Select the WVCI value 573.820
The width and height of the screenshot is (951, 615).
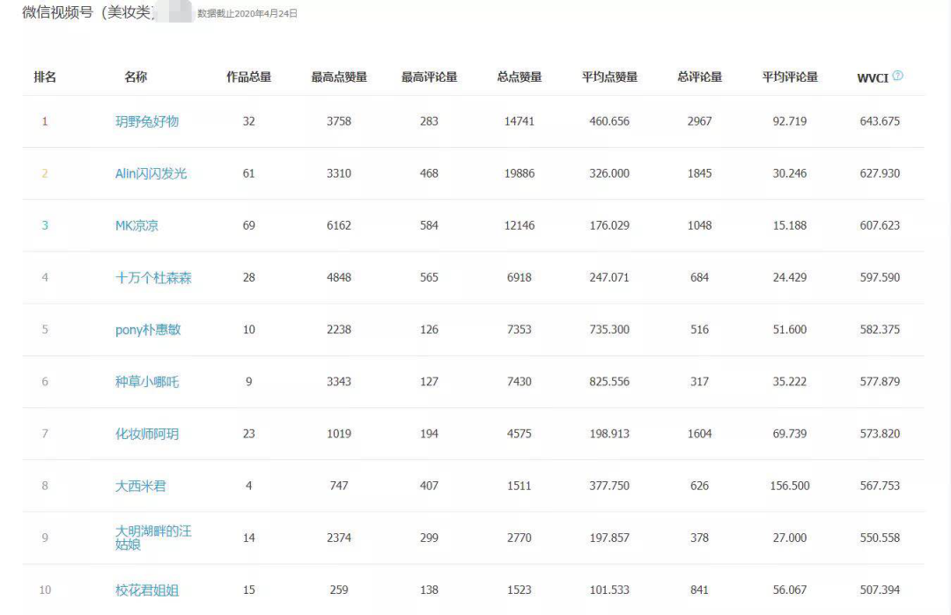880,434
